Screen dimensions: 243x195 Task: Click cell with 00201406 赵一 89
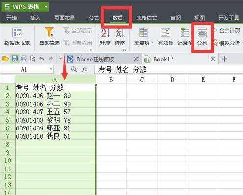55,96
